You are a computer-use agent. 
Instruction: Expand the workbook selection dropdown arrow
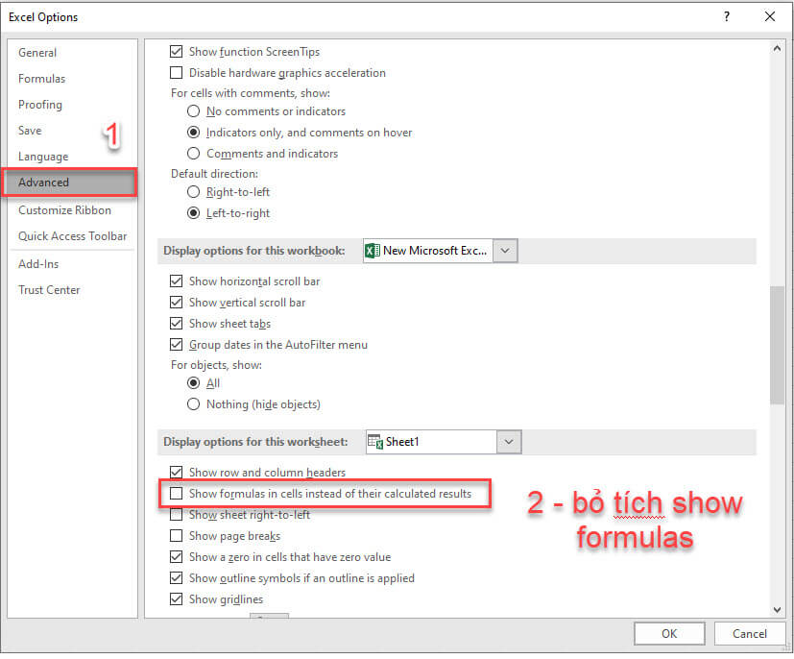[505, 251]
